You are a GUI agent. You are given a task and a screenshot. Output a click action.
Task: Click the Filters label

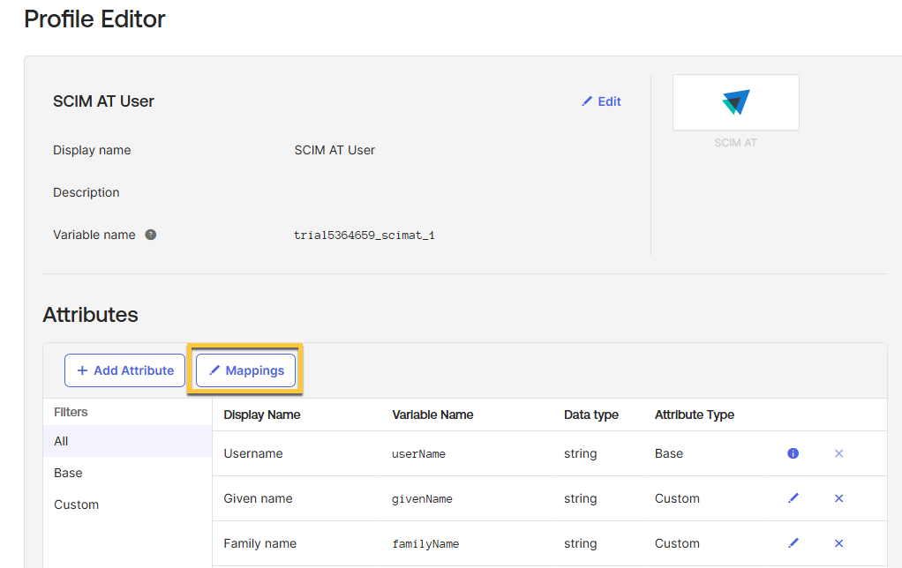coord(71,412)
